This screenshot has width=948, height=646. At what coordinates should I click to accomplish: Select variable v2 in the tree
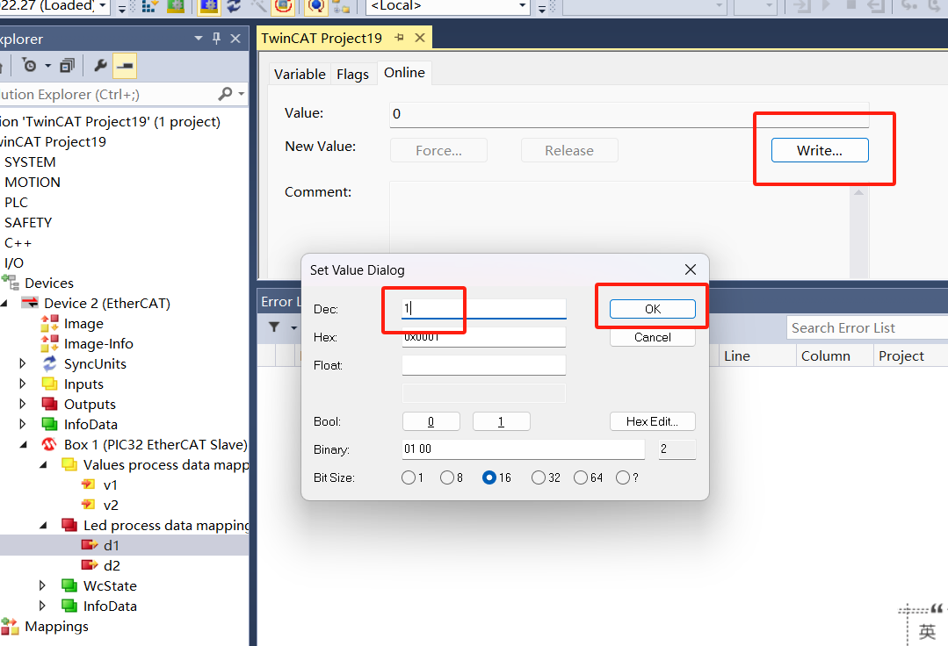pos(111,506)
